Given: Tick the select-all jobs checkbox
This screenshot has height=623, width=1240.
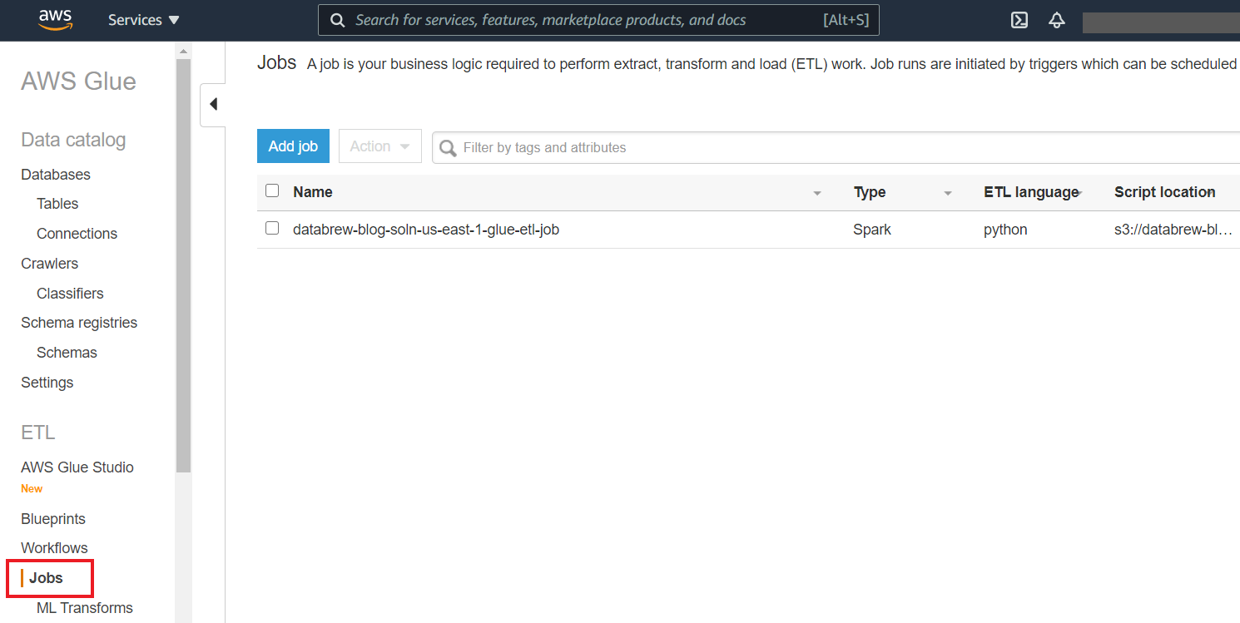Looking at the screenshot, I should (x=272, y=190).
